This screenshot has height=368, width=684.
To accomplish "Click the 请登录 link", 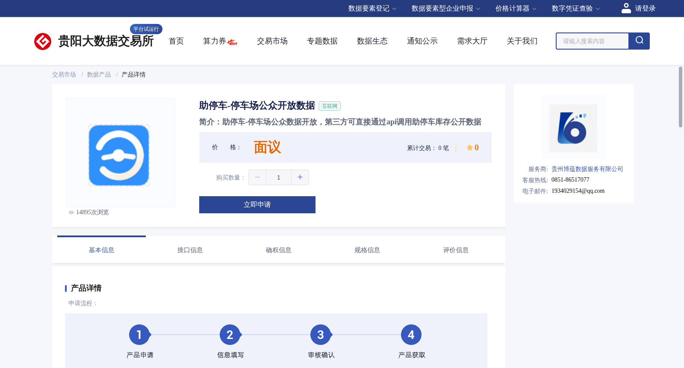I will pos(645,9).
